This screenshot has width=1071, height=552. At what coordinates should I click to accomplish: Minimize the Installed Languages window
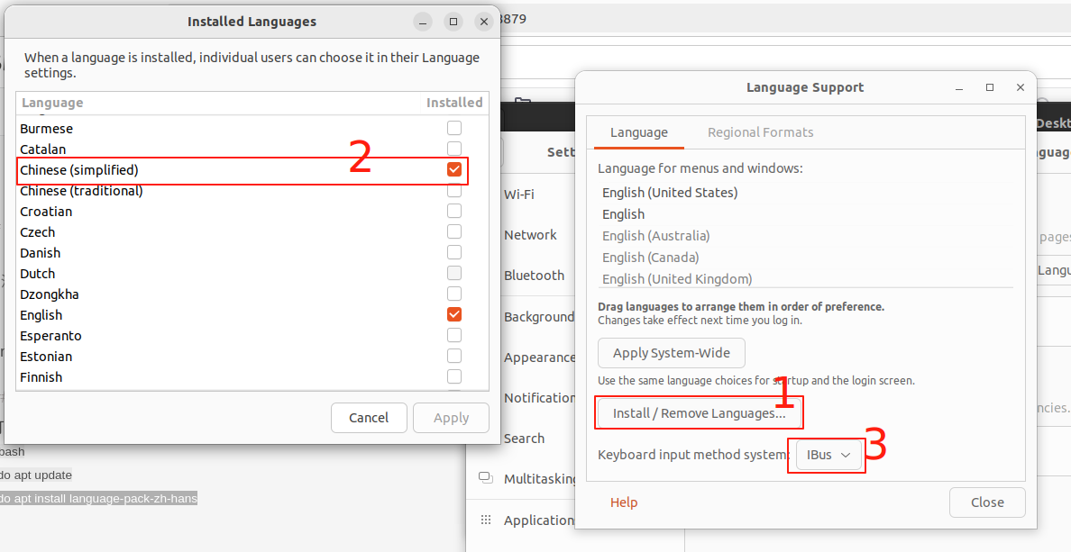click(423, 22)
